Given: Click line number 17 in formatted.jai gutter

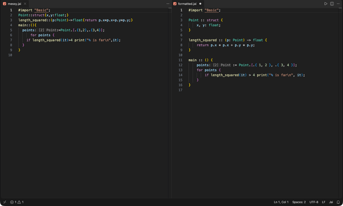Looking at the screenshot, I should (x=180, y=90).
